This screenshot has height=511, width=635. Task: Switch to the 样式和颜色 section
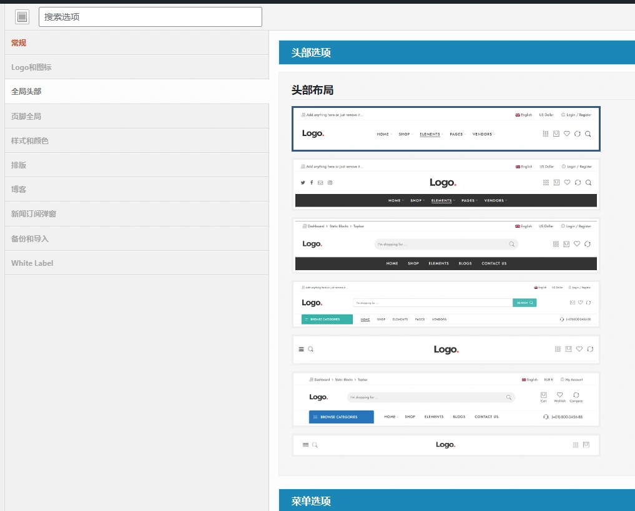click(29, 140)
